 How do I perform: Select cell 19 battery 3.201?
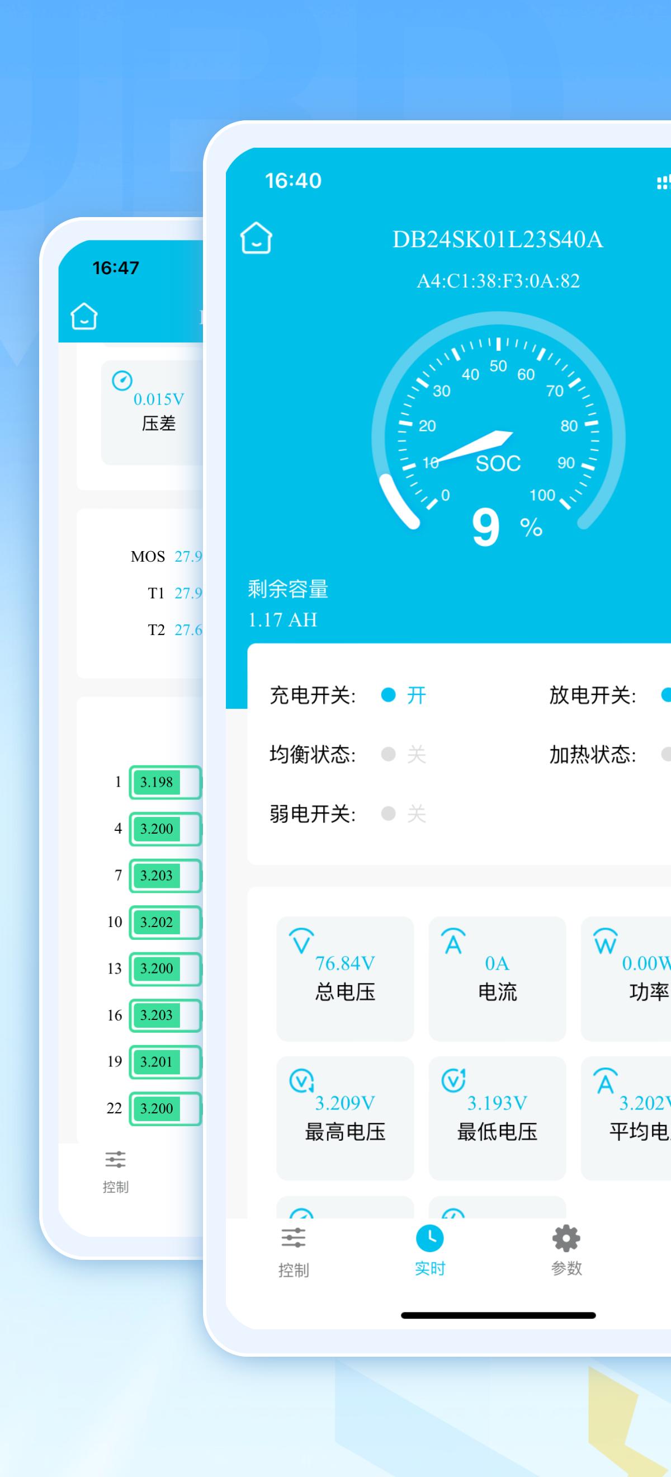[166, 1062]
